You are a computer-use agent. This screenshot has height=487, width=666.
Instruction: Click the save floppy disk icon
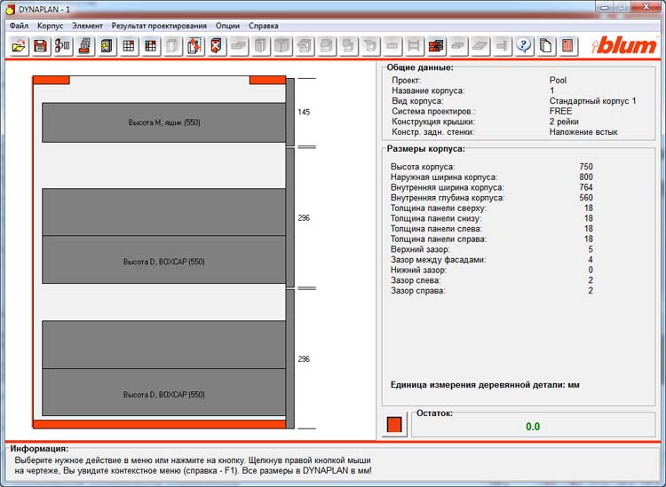[x=40, y=45]
